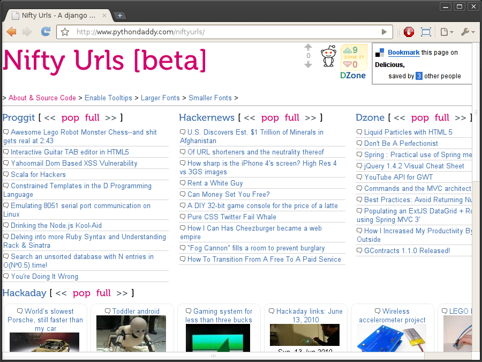Open Drinking the Node.js Kool-Aid link

pyautogui.click(x=56, y=226)
